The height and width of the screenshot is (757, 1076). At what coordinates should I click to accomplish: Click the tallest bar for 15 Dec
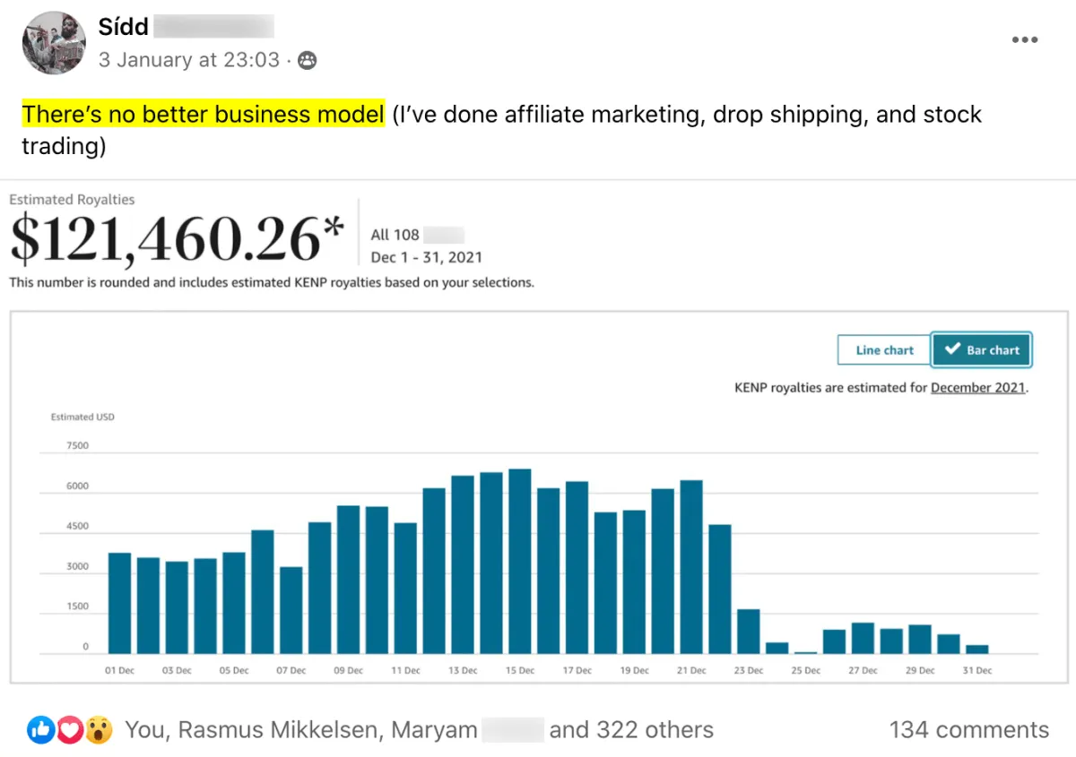coord(520,562)
